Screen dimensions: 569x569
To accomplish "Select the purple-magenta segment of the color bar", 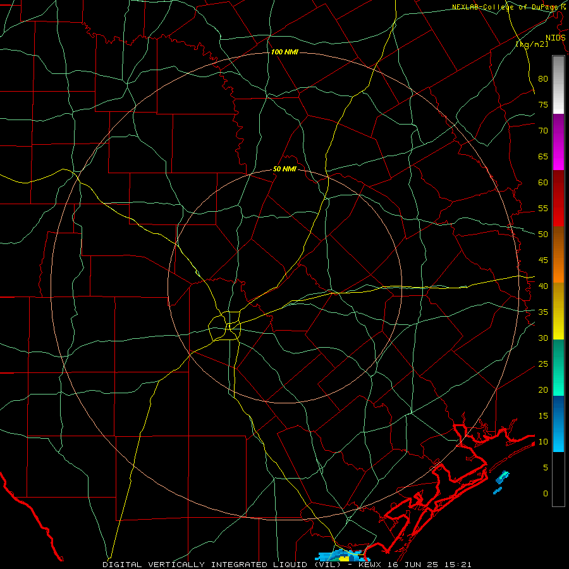I will [558, 142].
